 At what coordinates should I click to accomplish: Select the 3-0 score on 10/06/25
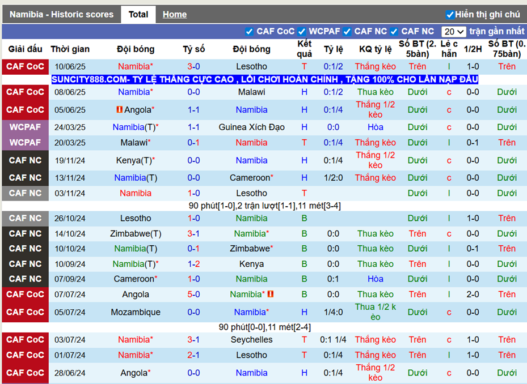[x=193, y=66]
